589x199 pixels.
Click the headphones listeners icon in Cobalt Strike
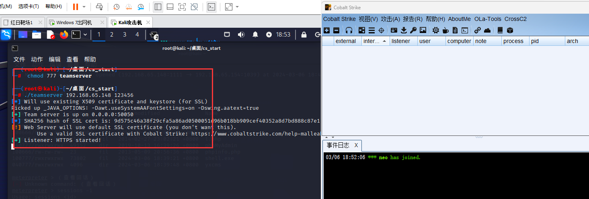(349, 30)
